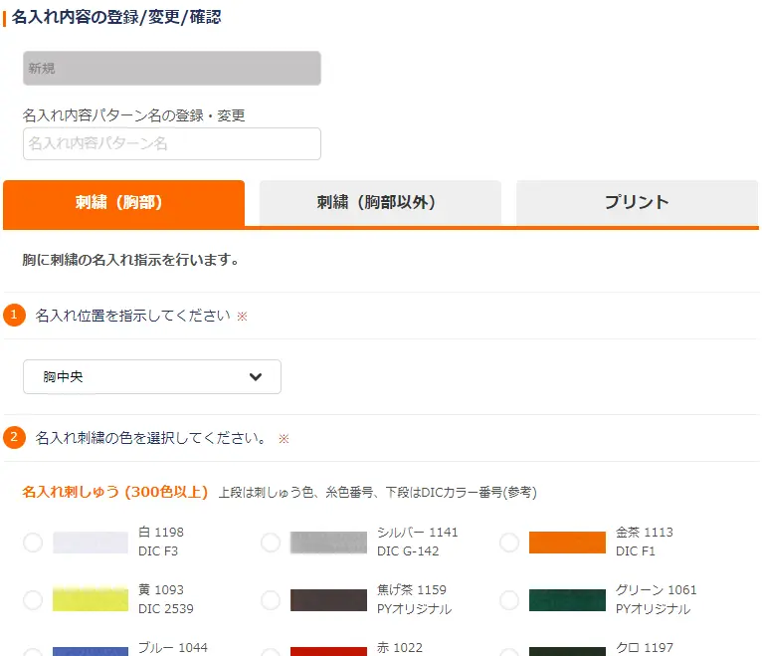Choose the グリーン 1061 radio button
Screen dimensions: 762x656
pos(509,600)
